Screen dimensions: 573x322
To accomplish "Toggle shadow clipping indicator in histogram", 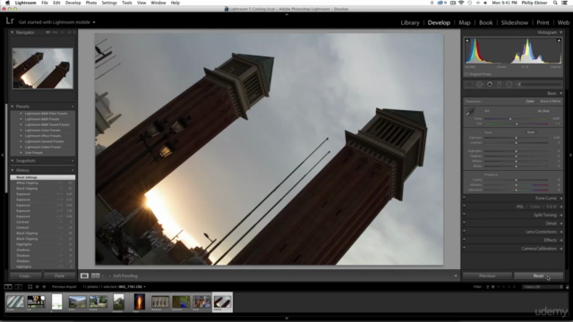I will [467, 40].
